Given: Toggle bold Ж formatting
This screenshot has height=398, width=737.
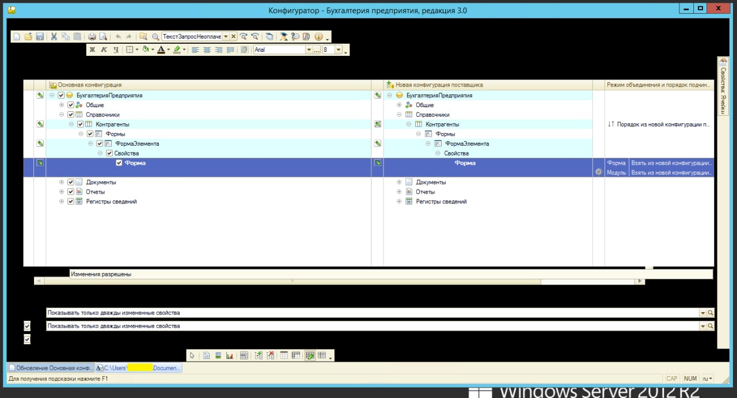Looking at the screenshot, I should coord(92,50).
